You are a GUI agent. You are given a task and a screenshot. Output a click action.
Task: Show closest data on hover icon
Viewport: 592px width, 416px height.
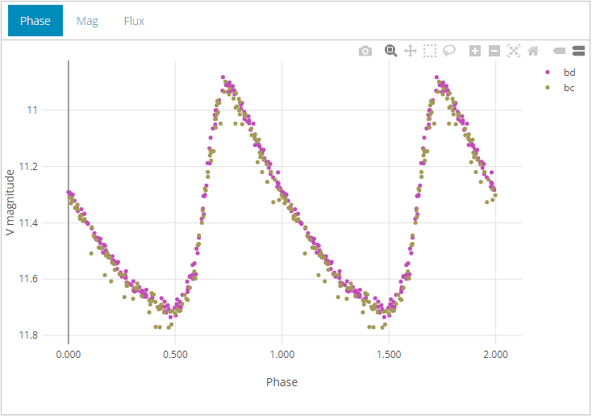(x=559, y=51)
